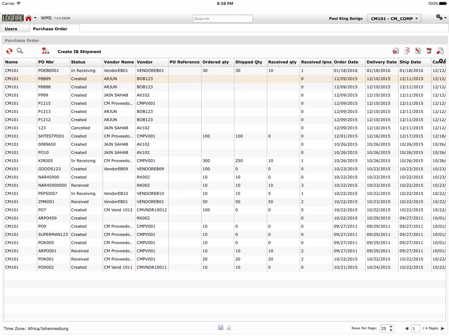Select the 0089650 purchase order row
The width and height of the screenshot is (449, 336).
225,144
